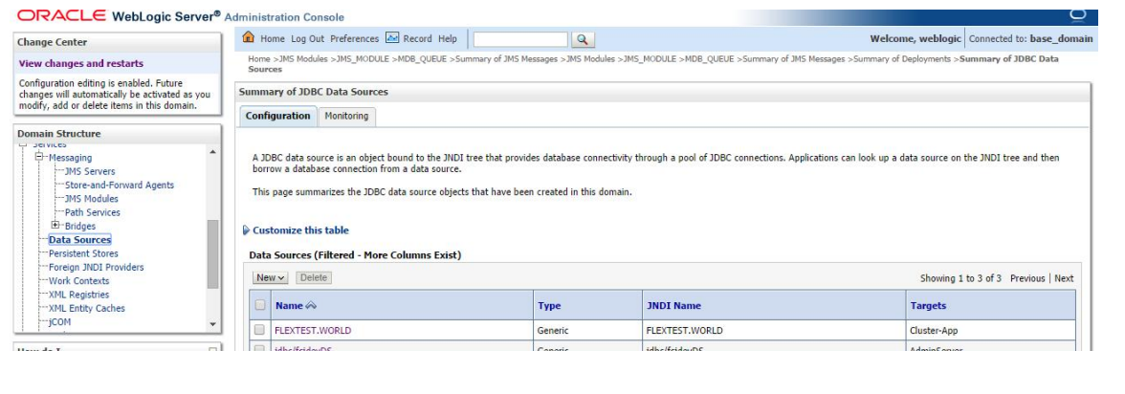Viewport: 1125px width, 394px height.
Task: Open Foreign JNDI Providers tree item
Action: tap(96, 267)
